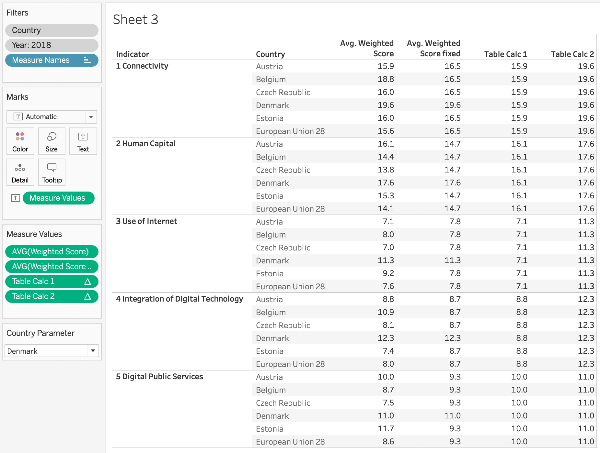Click Belgium under 1 Connectivity

(271, 79)
